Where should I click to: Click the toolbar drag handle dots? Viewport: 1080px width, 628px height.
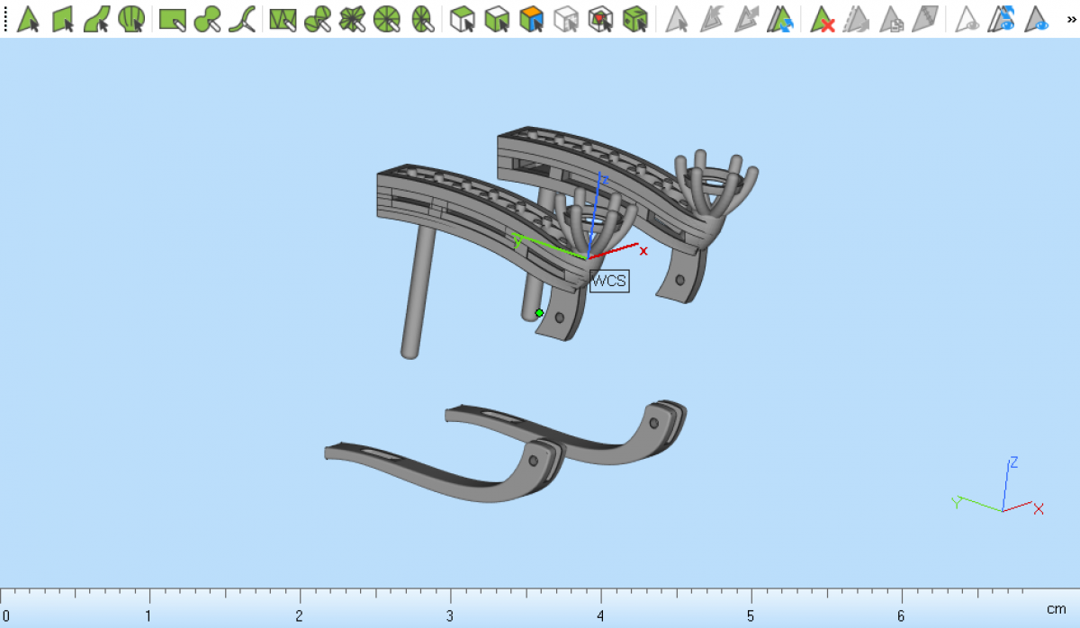tap(5, 19)
